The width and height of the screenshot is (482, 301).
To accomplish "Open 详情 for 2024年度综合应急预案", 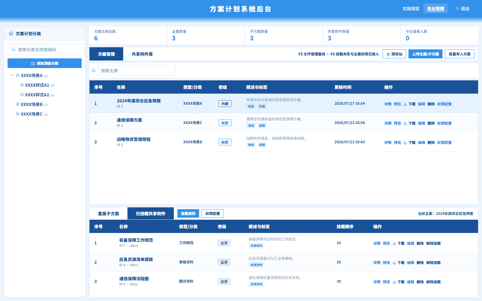I will [388, 104].
